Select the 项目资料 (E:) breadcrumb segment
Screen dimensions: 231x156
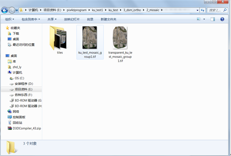coord(52,10)
